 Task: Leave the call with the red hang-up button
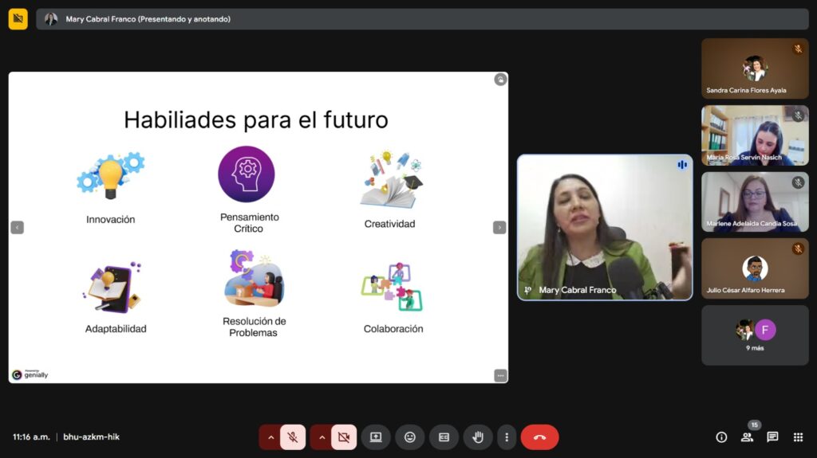pos(539,437)
